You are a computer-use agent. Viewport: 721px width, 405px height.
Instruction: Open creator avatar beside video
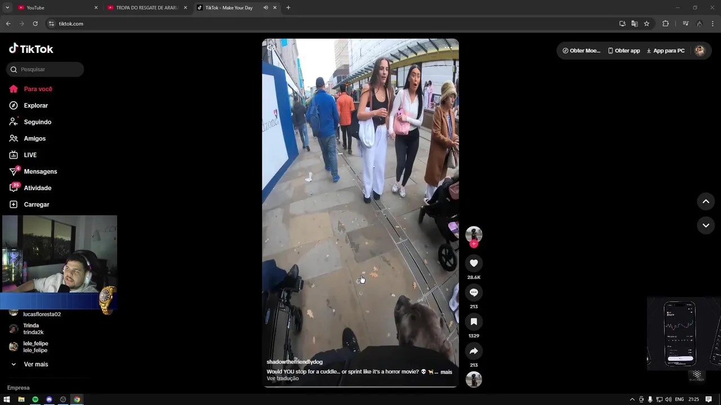click(474, 235)
